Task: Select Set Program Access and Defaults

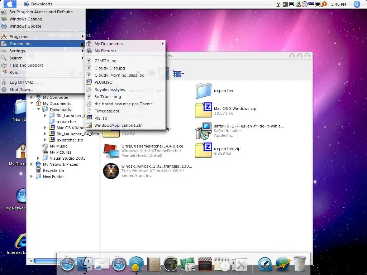Action: point(43,12)
